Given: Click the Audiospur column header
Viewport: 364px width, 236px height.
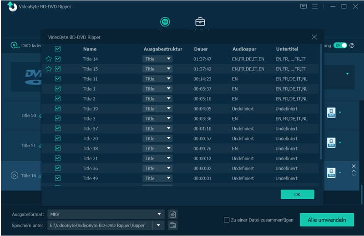Looking at the screenshot, I should (244, 49).
